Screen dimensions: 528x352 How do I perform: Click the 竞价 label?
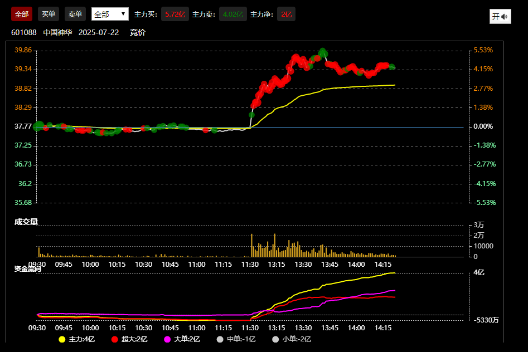(137, 32)
